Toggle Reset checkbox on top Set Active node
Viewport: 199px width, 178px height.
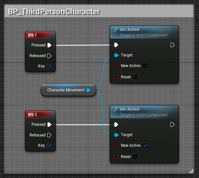[135, 77]
